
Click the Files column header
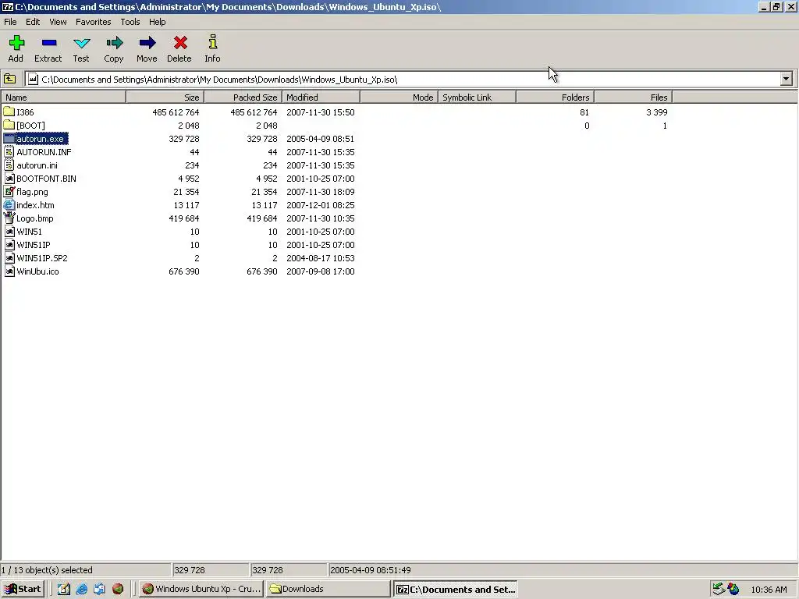coord(634,97)
